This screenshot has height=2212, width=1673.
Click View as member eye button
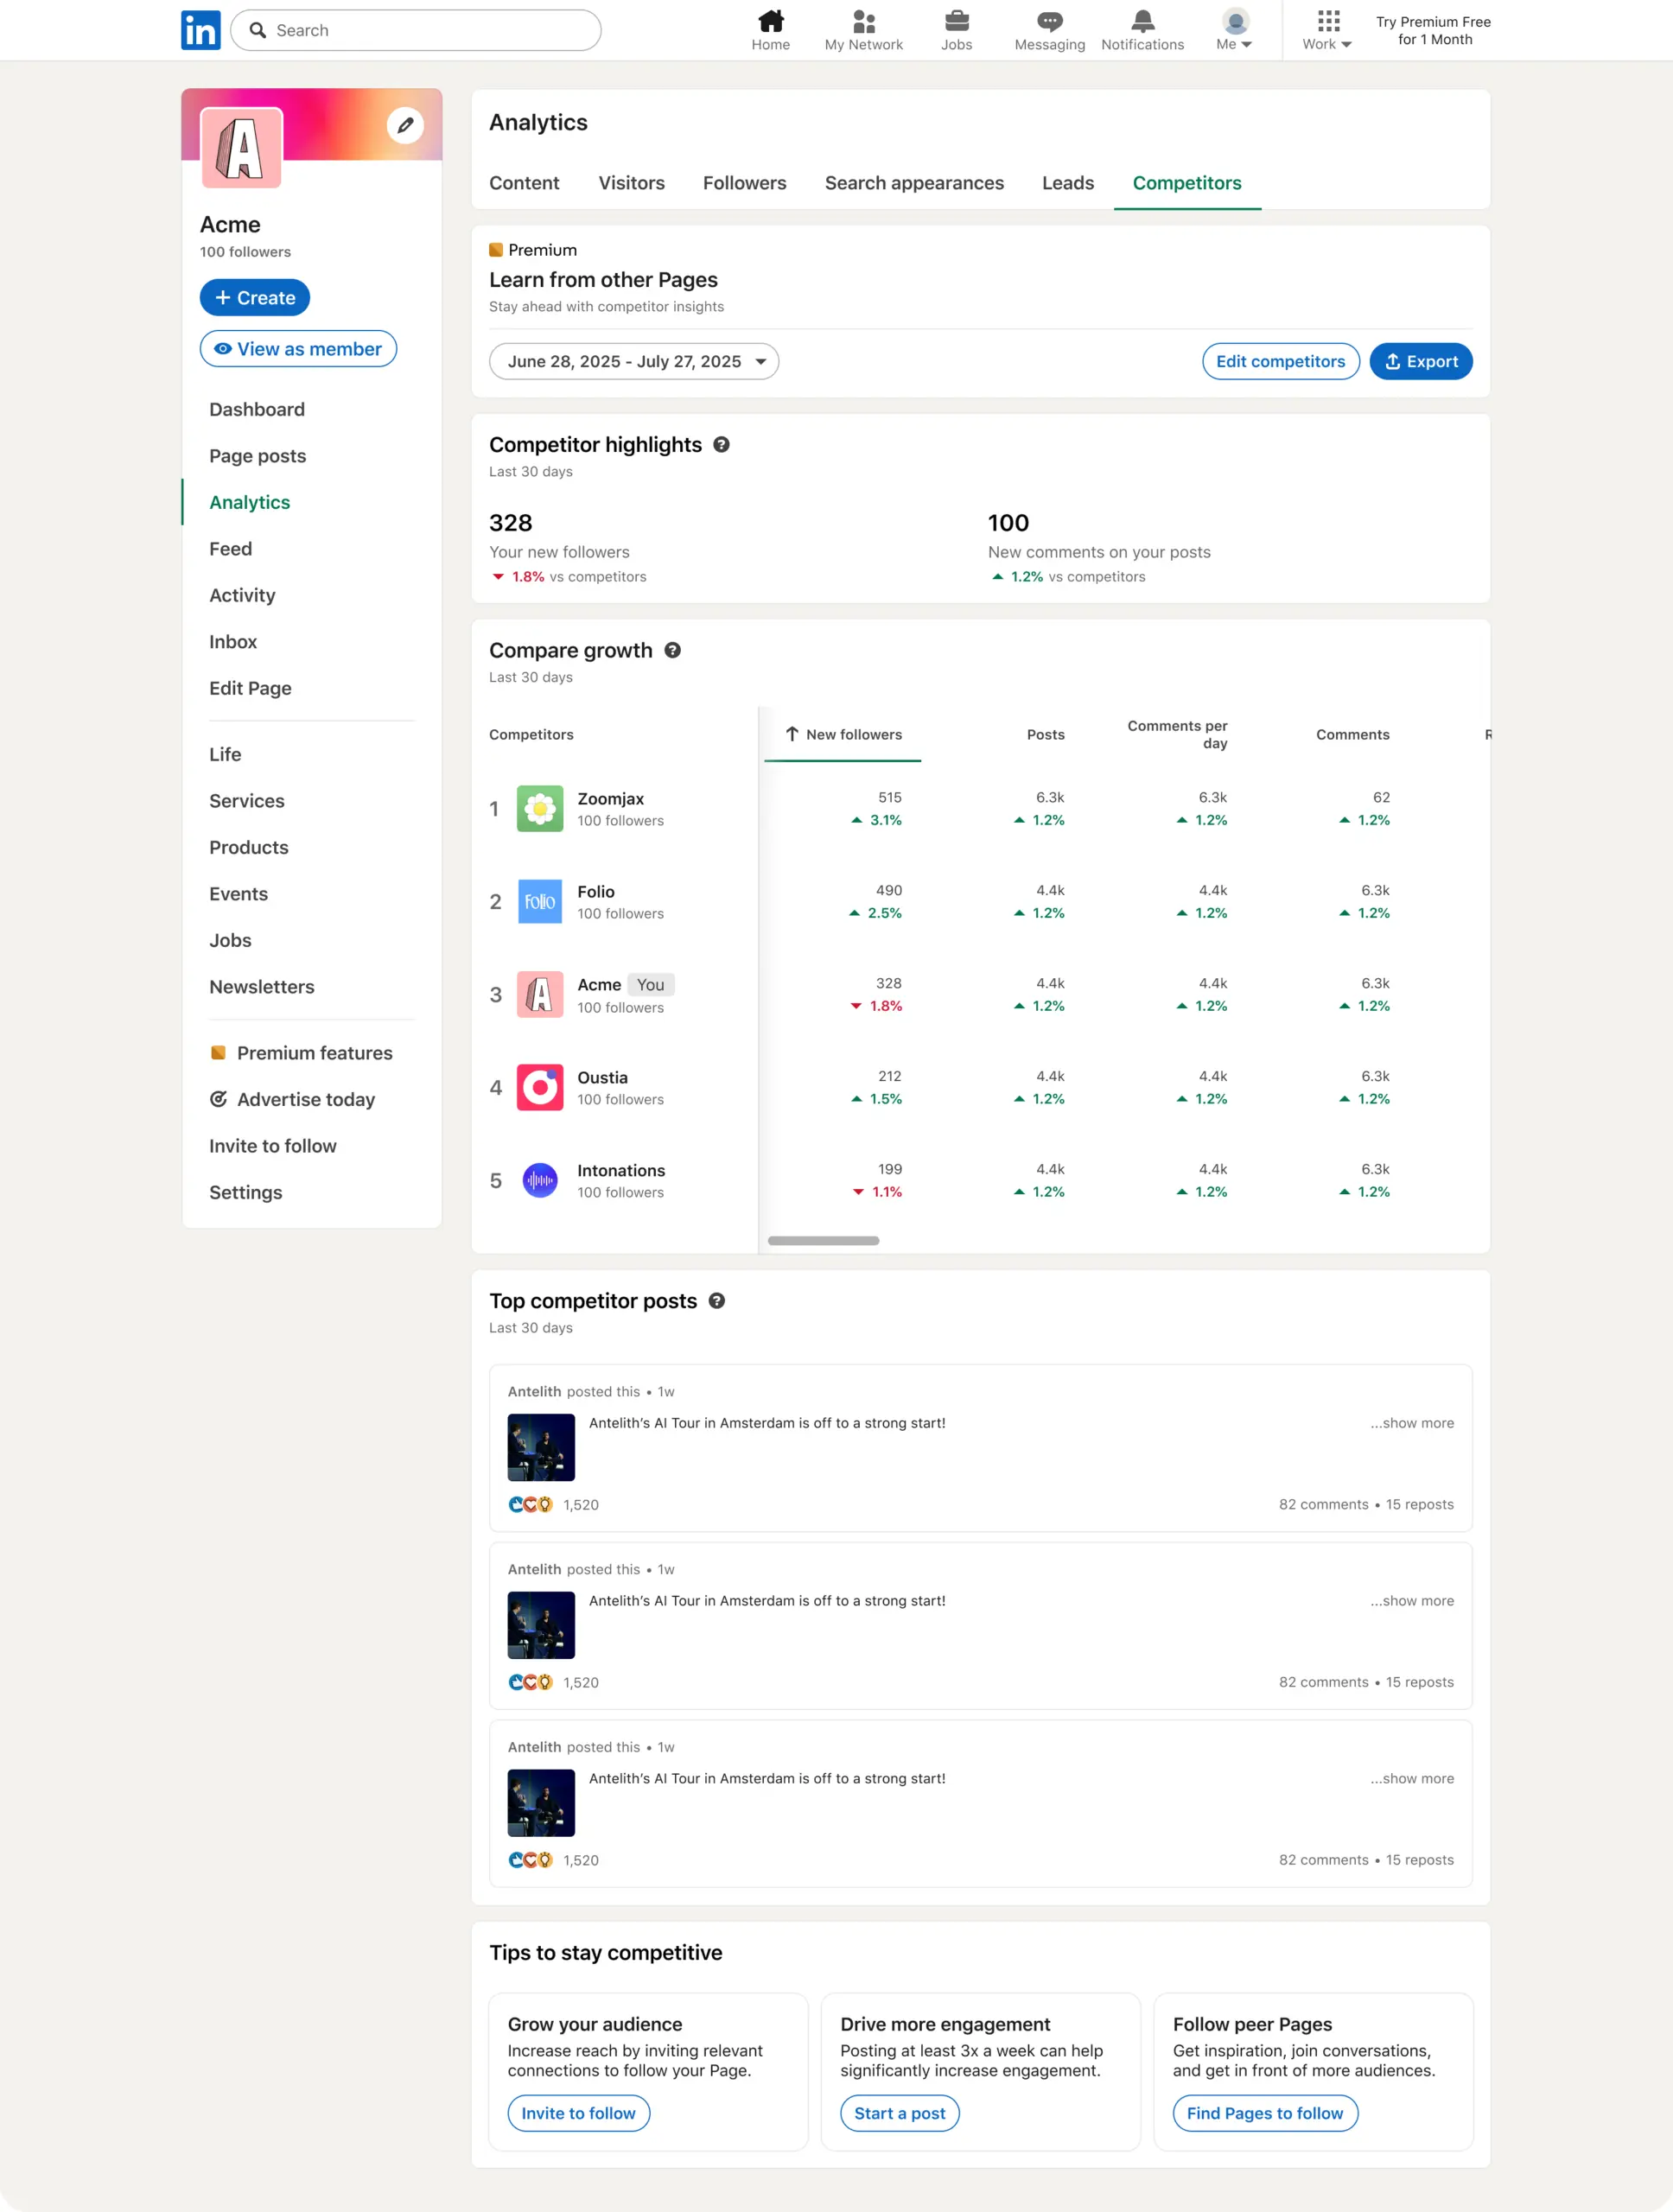(298, 349)
